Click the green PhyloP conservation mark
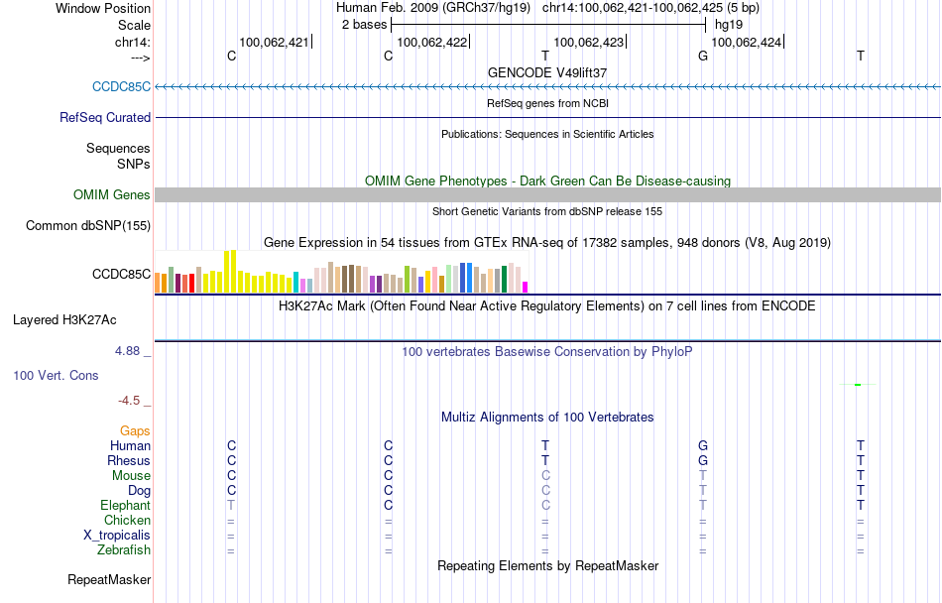 coord(858,385)
